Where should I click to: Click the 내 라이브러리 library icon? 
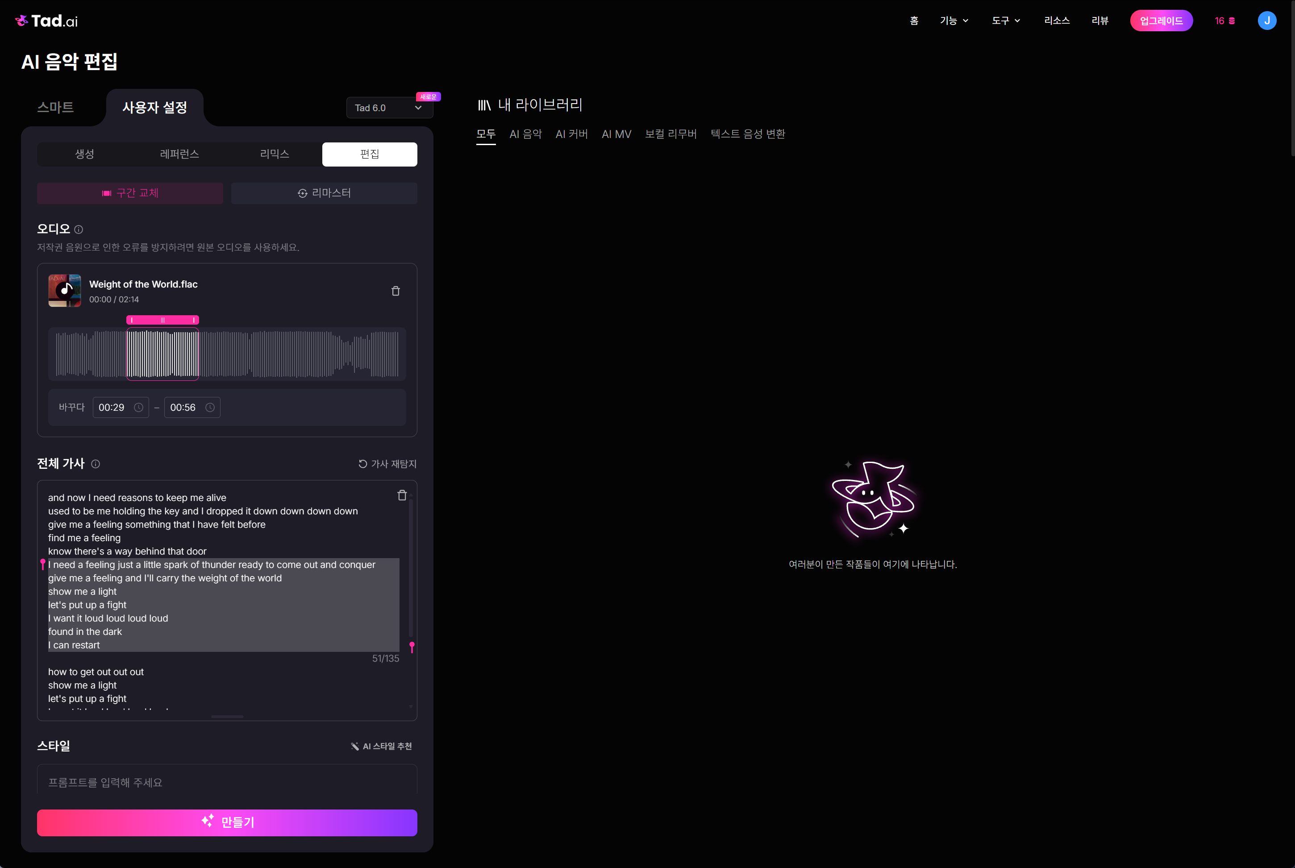[x=484, y=105]
